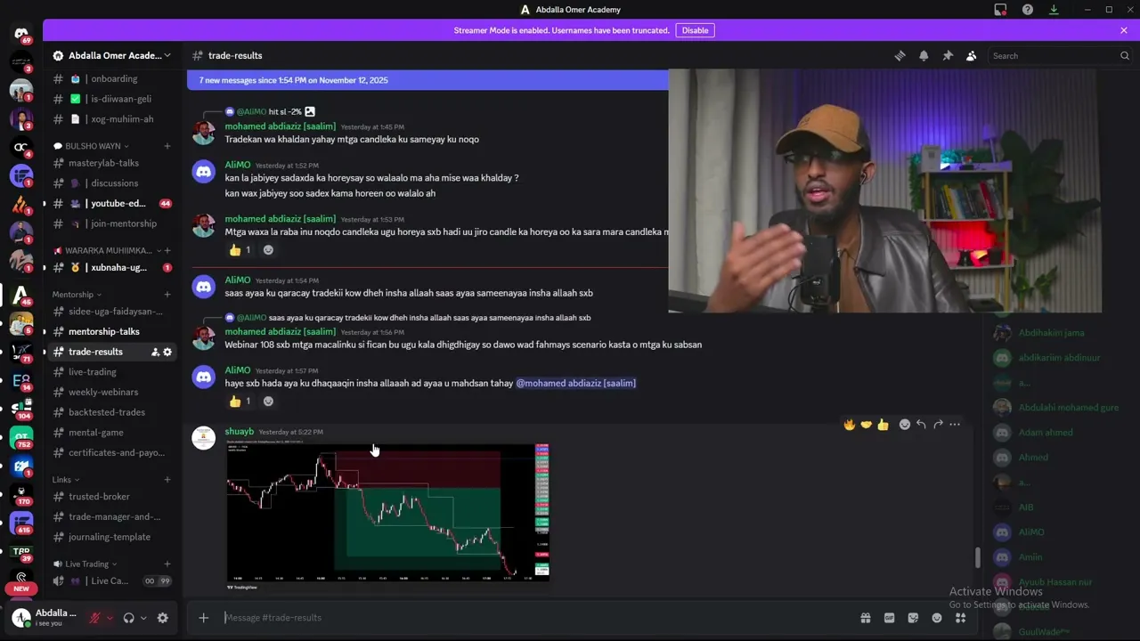1140x641 pixels.
Task: Open emoji picker in message bar
Action: click(x=937, y=618)
